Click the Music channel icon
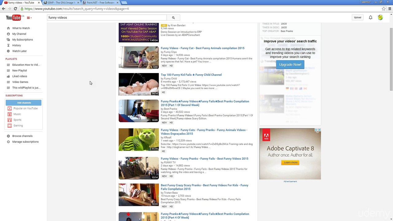 pos(10,114)
